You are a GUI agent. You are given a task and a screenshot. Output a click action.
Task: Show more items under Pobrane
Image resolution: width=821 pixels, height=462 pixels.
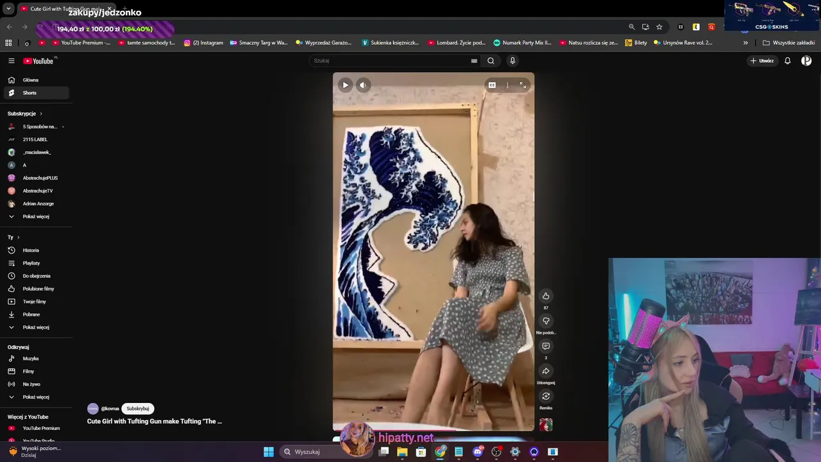(x=37, y=327)
